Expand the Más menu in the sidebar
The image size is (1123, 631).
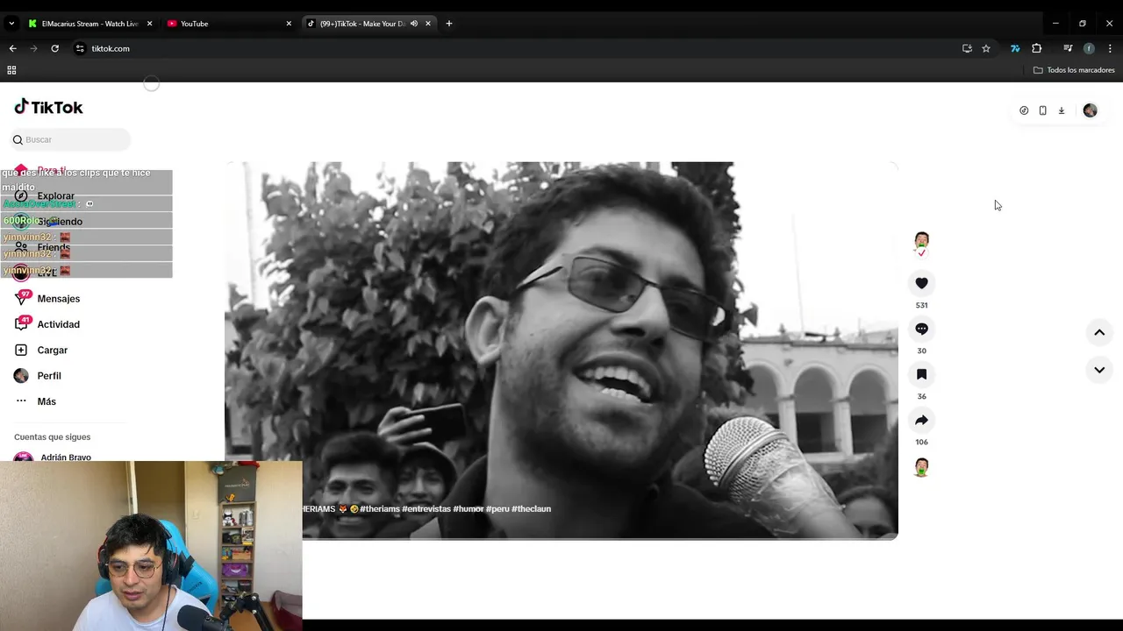[46, 401]
